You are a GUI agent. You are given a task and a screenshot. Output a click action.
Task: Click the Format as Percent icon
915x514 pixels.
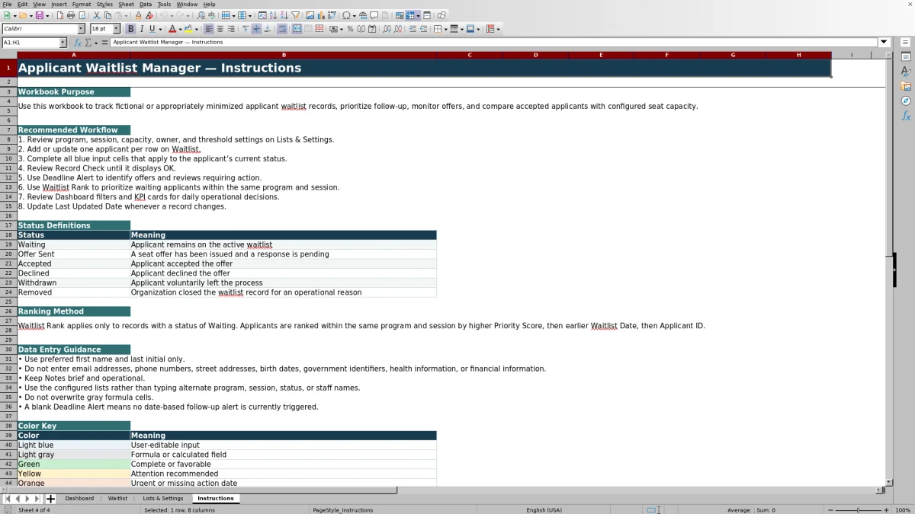click(x=350, y=29)
